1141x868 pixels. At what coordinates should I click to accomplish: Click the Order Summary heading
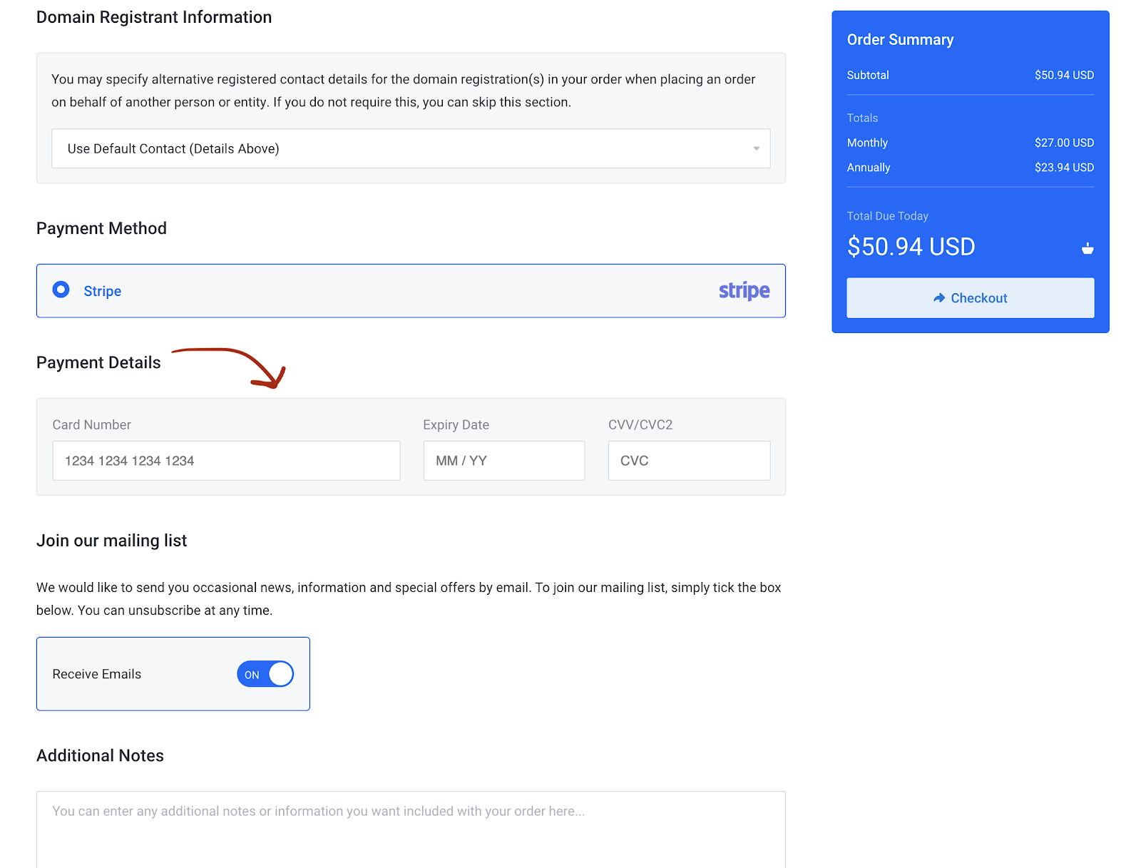pos(900,40)
